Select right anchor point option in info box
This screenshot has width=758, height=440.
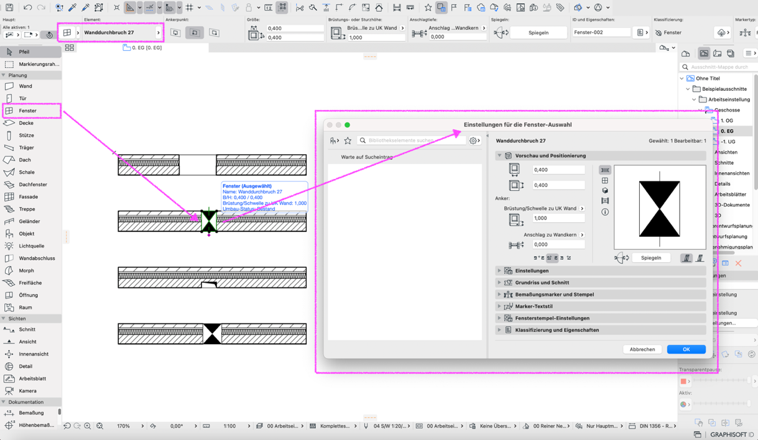click(214, 32)
